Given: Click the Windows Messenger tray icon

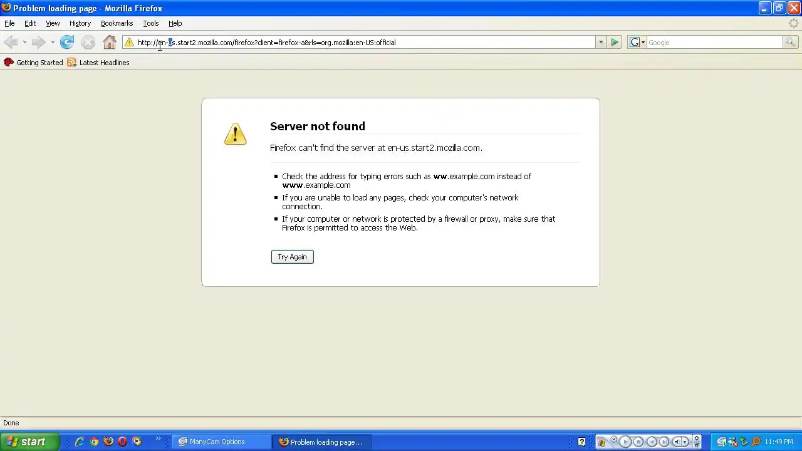Looking at the screenshot, I should coord(733,442).
